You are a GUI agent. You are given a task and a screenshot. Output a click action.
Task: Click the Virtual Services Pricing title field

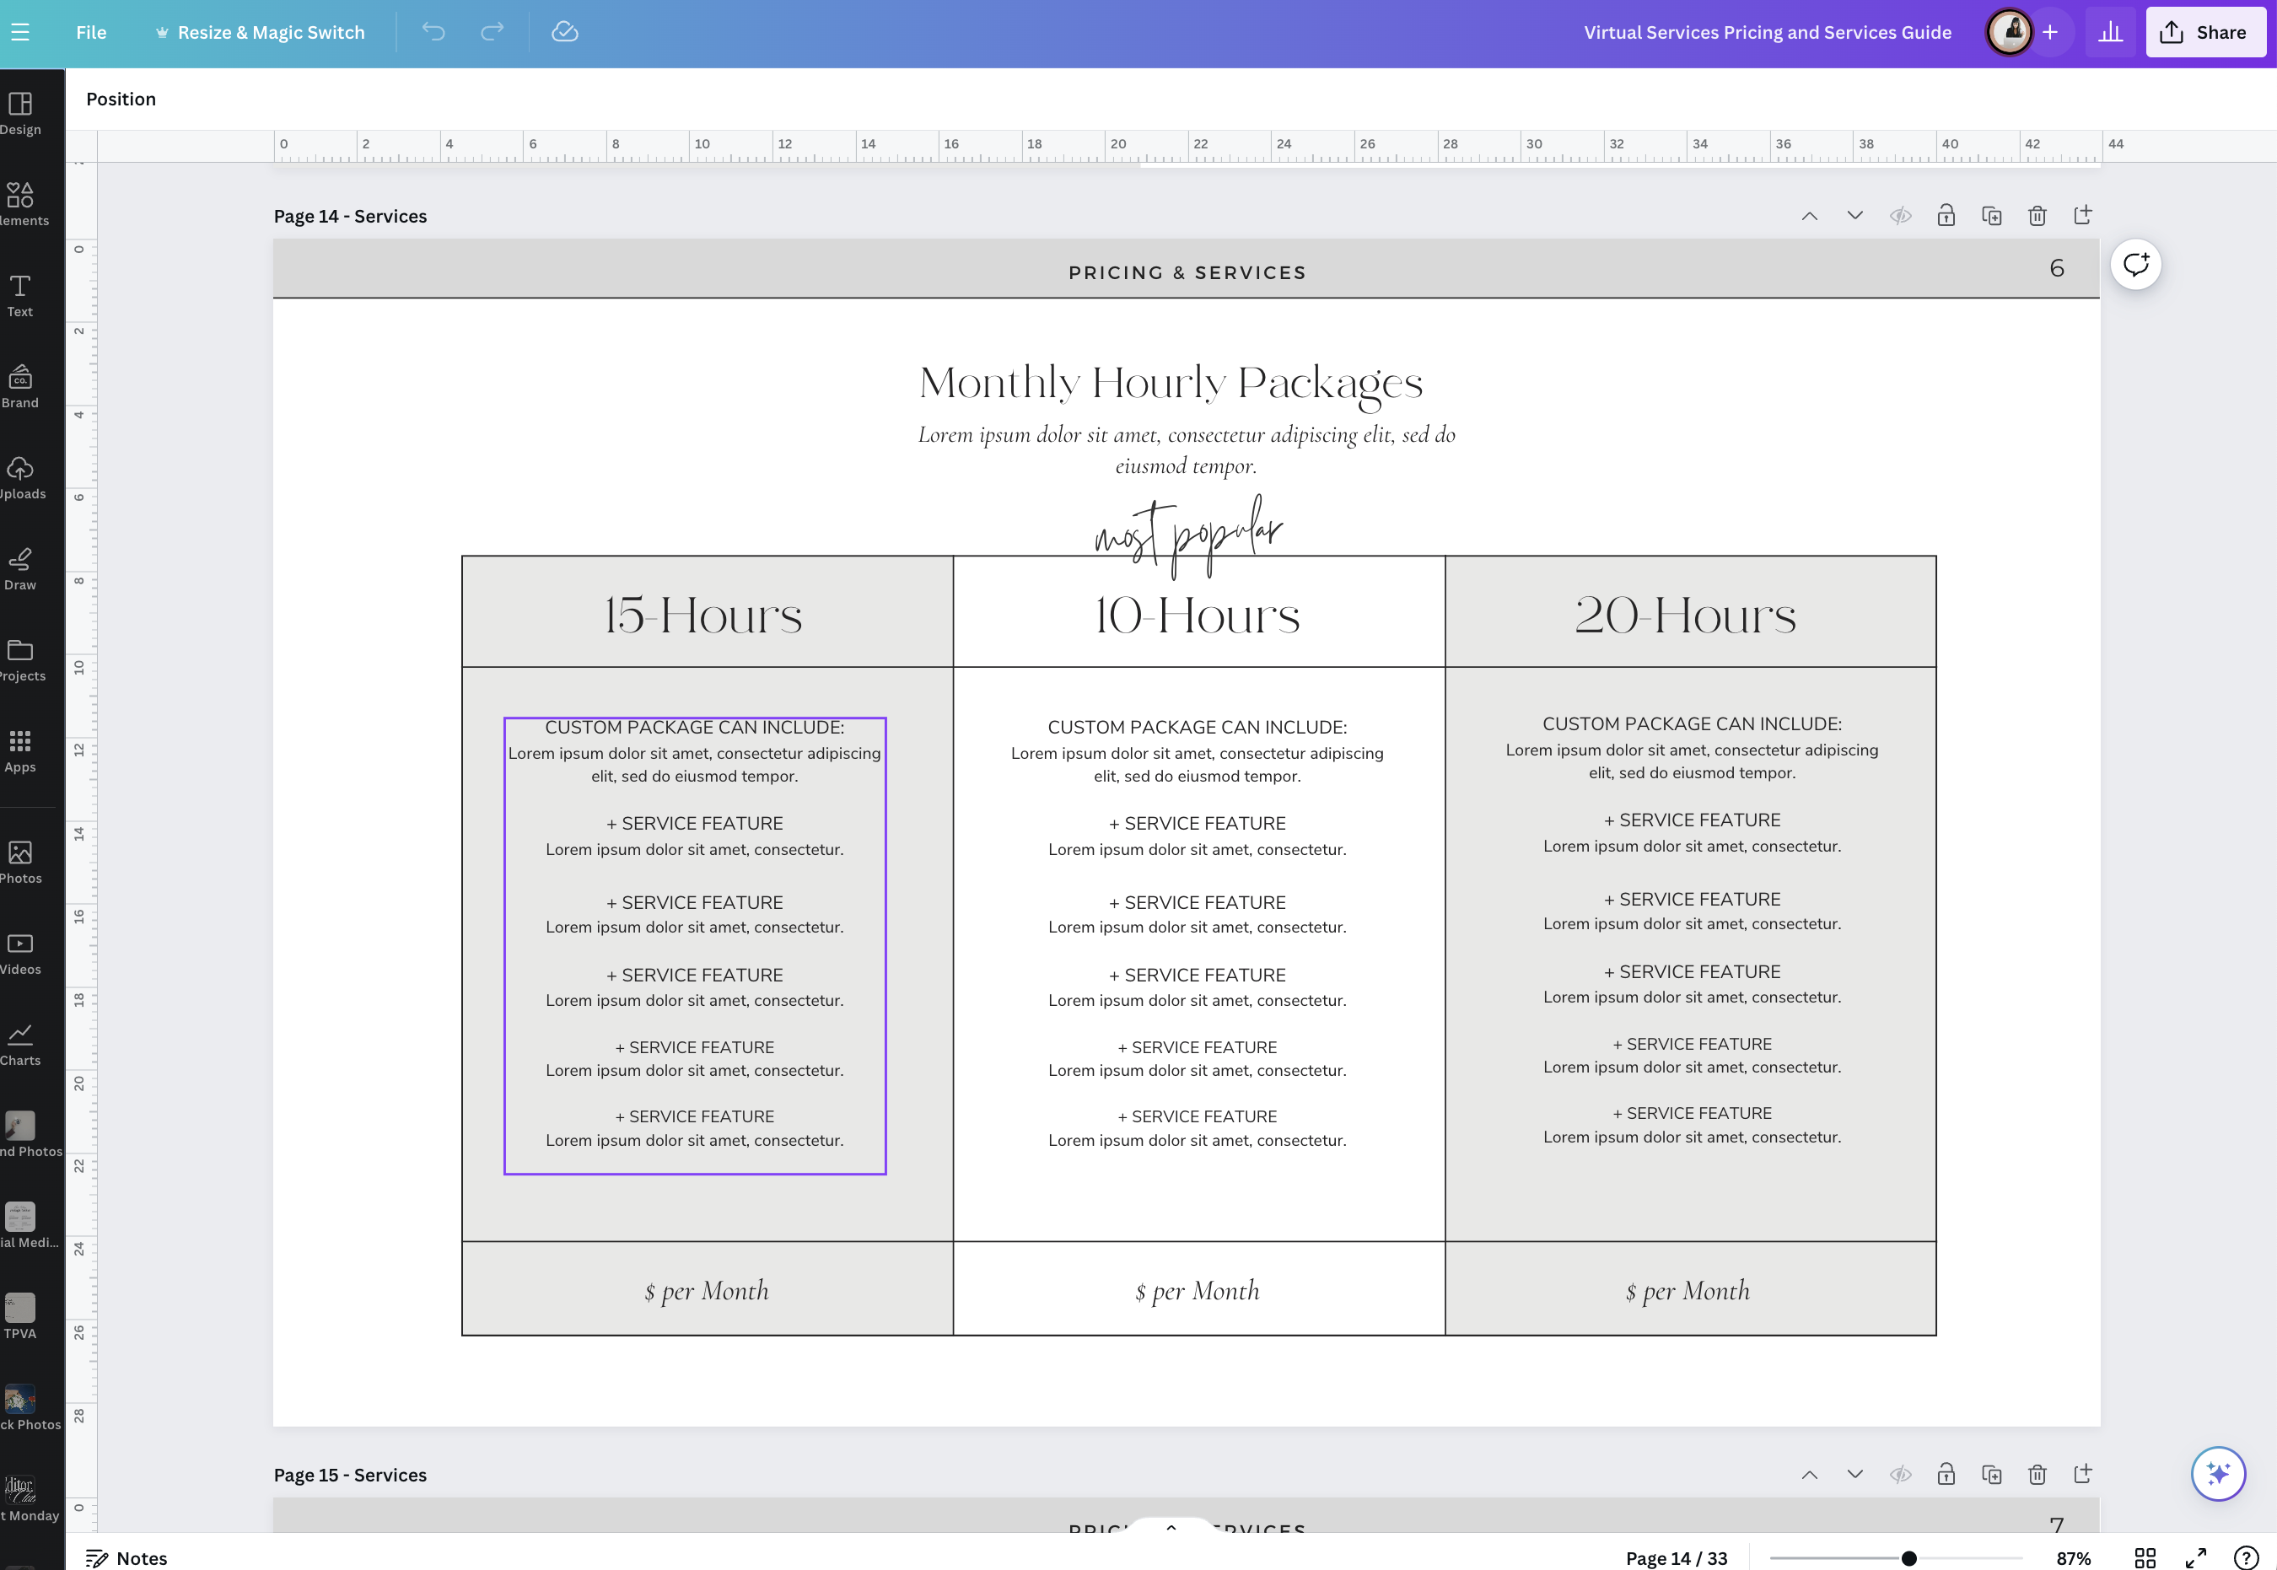tap(1768, 32)
